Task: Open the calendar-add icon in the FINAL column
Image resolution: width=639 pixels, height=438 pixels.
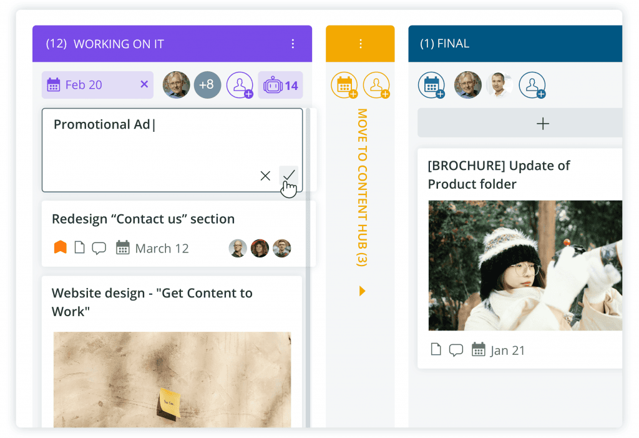Action: (x=431, y=84)
